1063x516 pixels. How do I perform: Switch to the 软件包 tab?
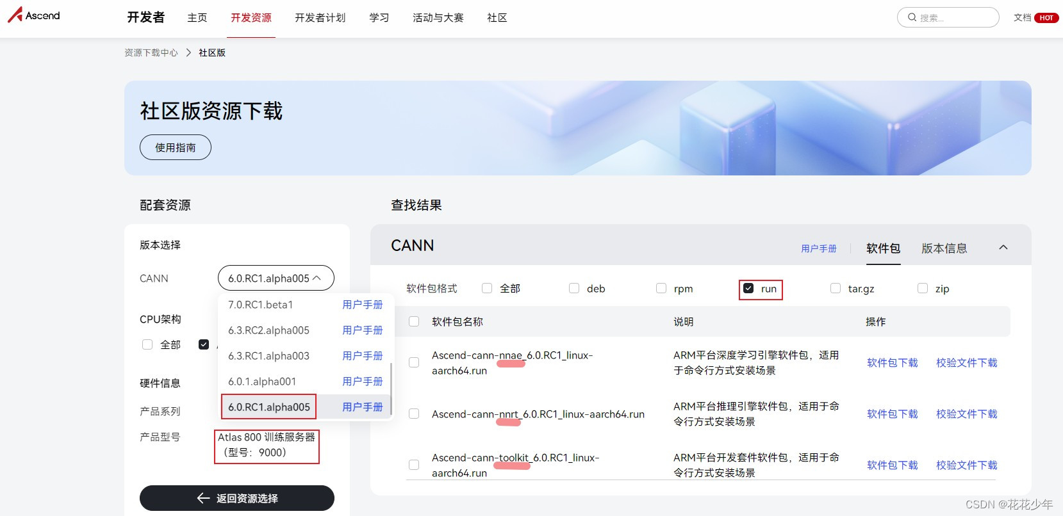click(884, 248)
